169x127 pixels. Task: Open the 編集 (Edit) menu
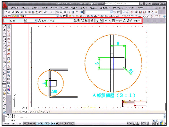[x=25, y=8]
